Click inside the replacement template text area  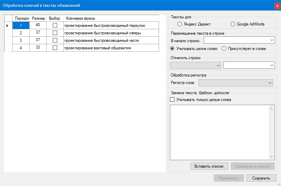220,132
